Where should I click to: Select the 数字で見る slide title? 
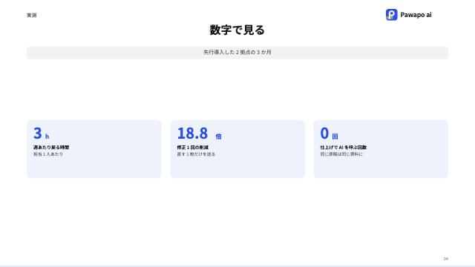pyautogui.click(x=237, y=30)
